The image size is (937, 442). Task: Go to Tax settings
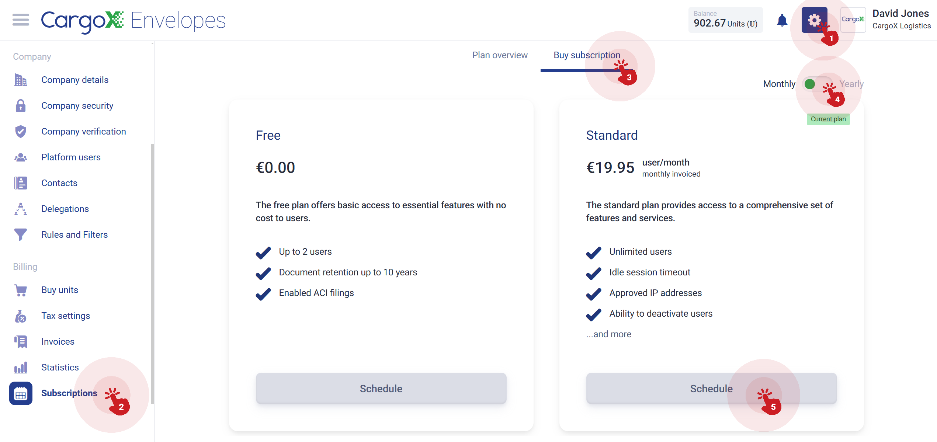coord(66,316)
